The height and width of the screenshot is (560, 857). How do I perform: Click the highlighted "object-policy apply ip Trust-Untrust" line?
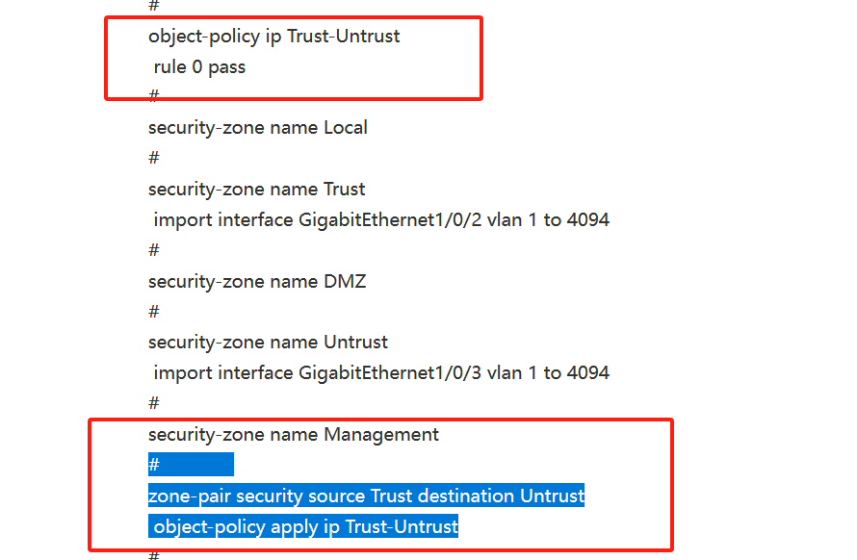[x=305, y=526]
